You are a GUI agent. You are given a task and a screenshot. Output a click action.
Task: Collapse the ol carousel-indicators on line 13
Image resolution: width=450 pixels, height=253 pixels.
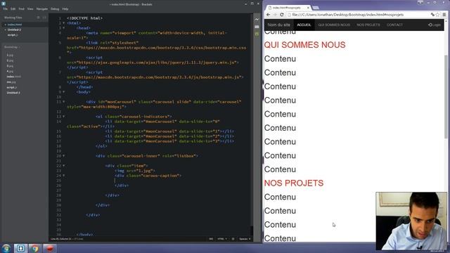pos(64,117)
